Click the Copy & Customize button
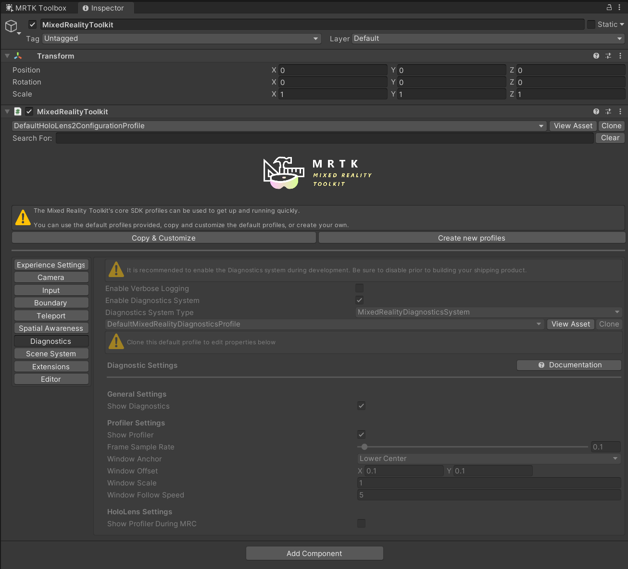Screen dimensions: 628x569 (163, 238)
